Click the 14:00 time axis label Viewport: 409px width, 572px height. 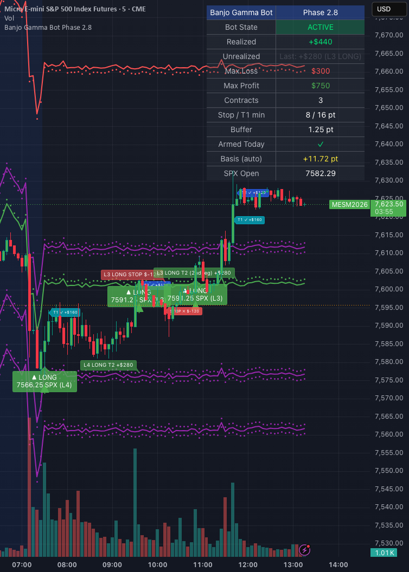[338, 565]
